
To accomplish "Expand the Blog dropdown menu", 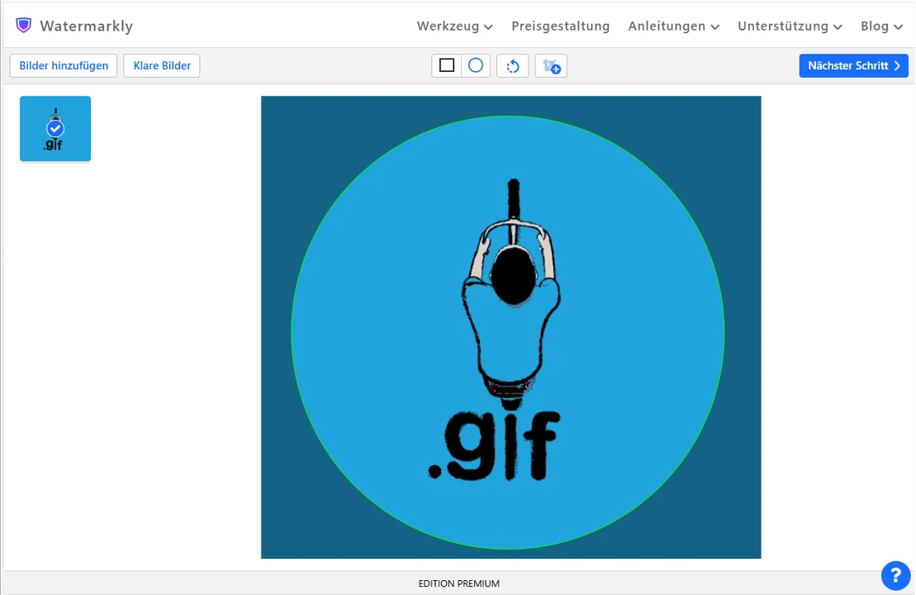I will pos(881,26).
